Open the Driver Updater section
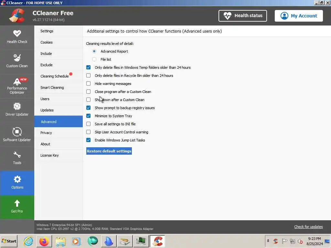The image size is (331, 248). click(x=17, y=110)
